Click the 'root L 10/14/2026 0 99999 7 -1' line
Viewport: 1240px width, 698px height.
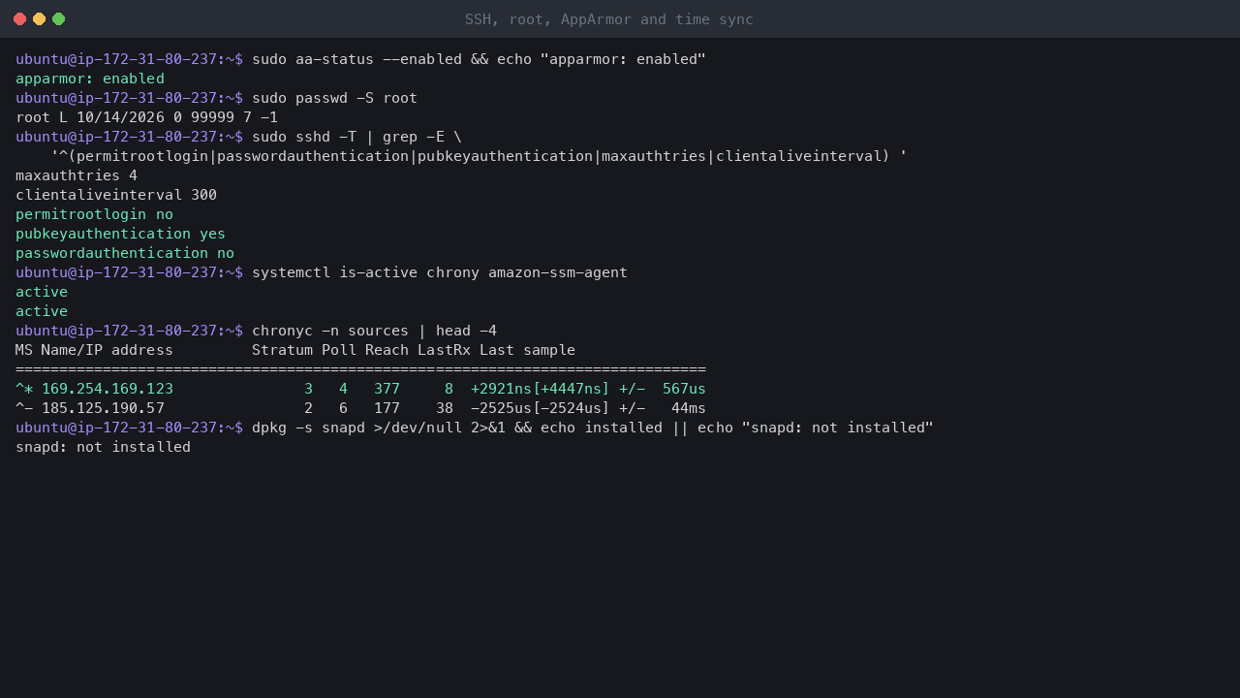coord(146,117)
